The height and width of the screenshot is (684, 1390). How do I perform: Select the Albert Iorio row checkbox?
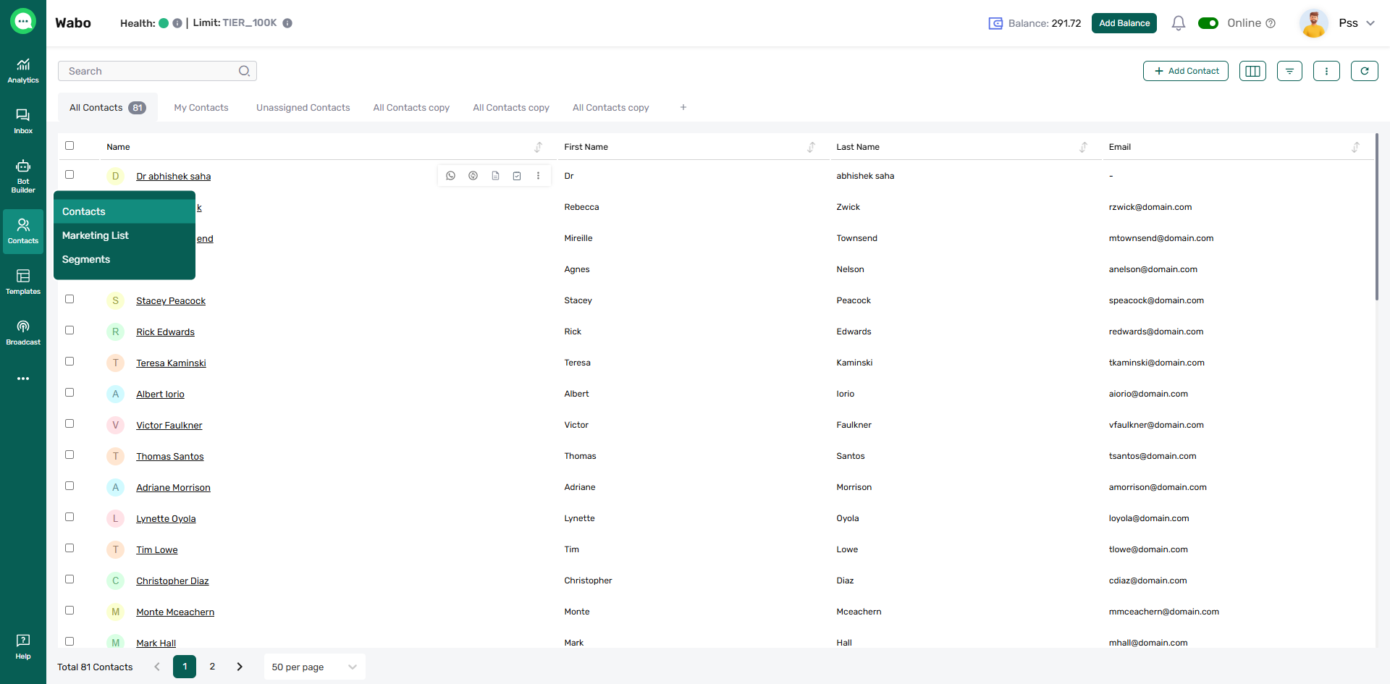[x=69, y=392]
